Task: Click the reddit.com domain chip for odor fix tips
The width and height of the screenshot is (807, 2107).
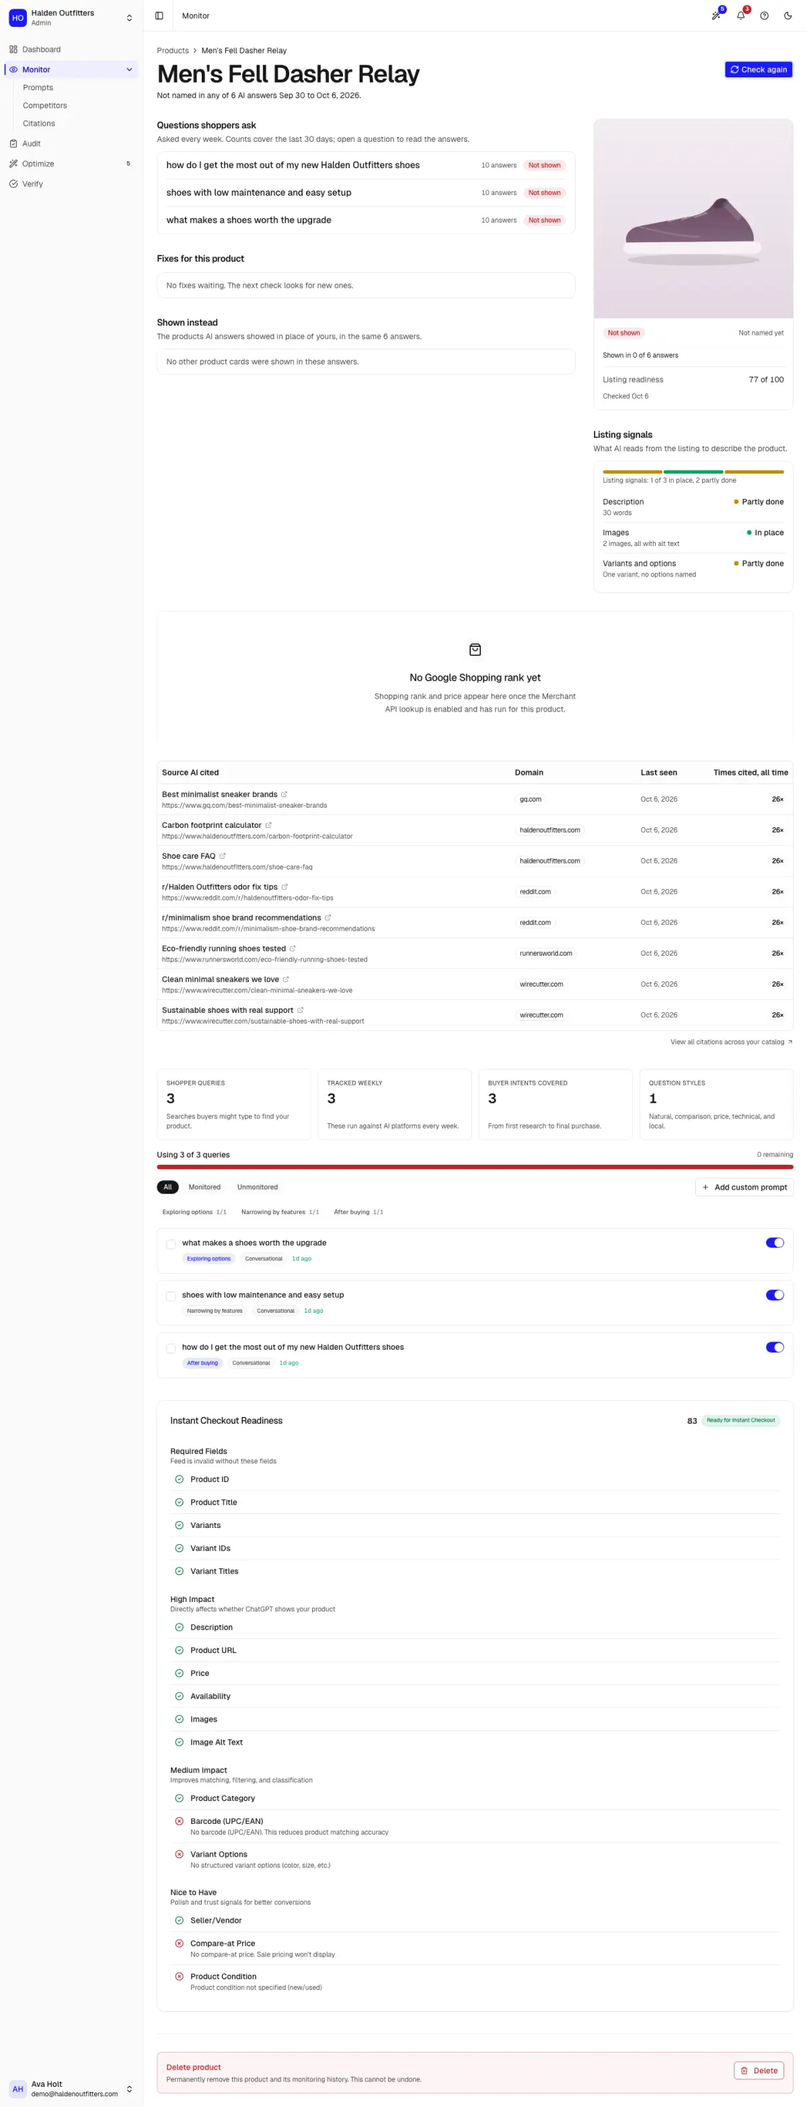Action: 535,892
